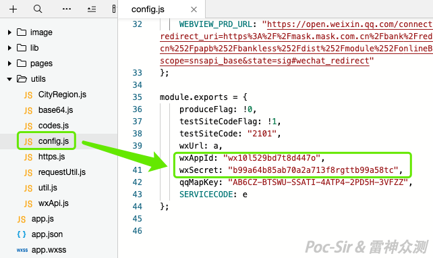Click the JS icon beside CityRegion.js
433x258 pixels.
pyautogui.click(x=28, y=95)
